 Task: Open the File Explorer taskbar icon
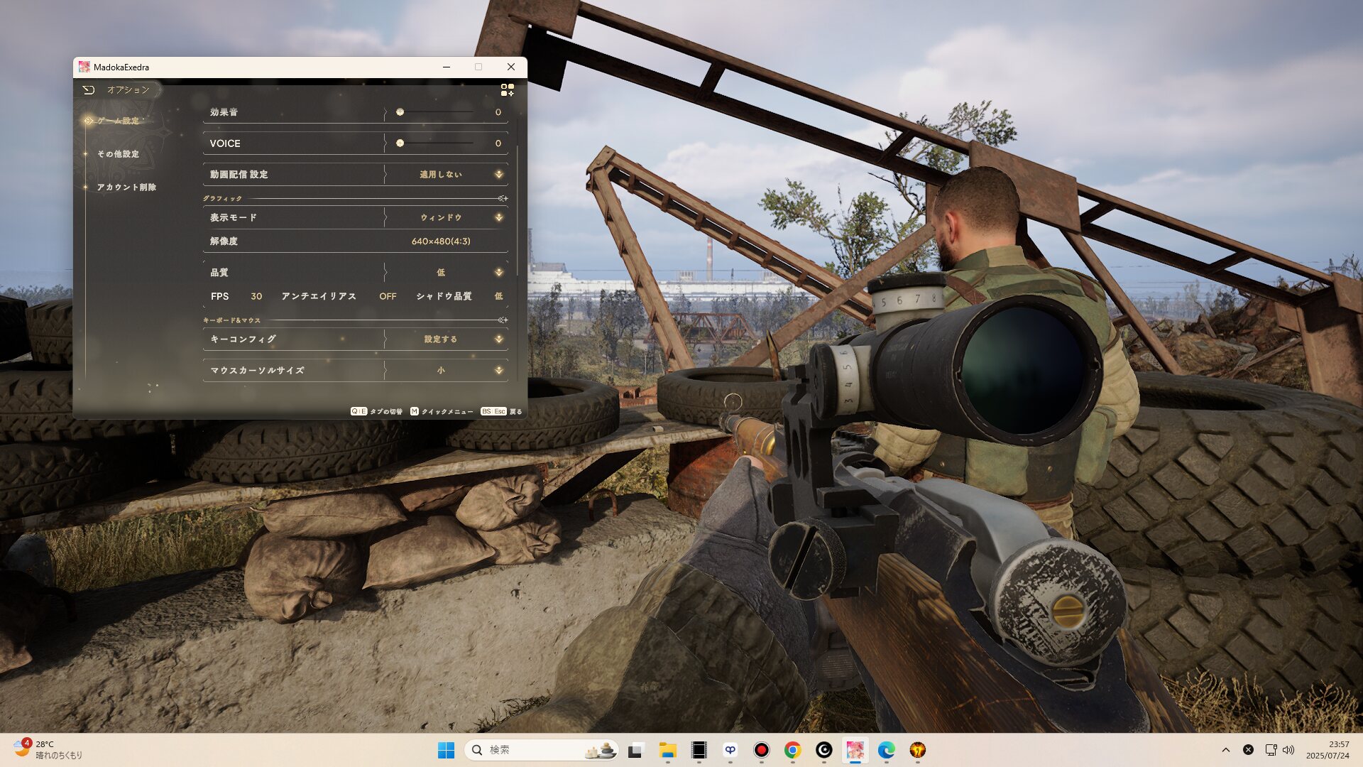[x=667, y=750]
